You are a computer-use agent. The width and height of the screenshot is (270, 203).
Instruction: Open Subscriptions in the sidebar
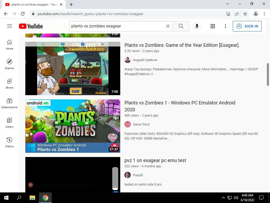coord(9,103)
